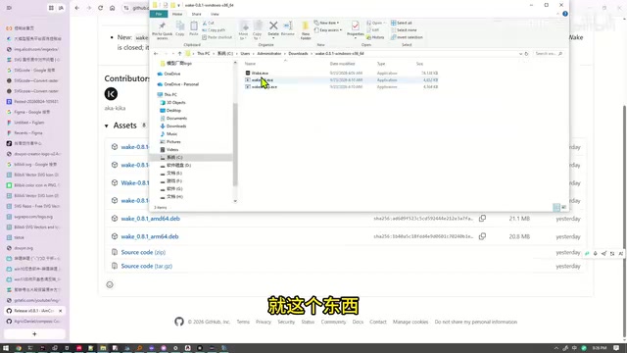Click browser home button
Image resolution: width=627 pixels, height=353 pixels.
pyautogui.click(x=112, y=8)
